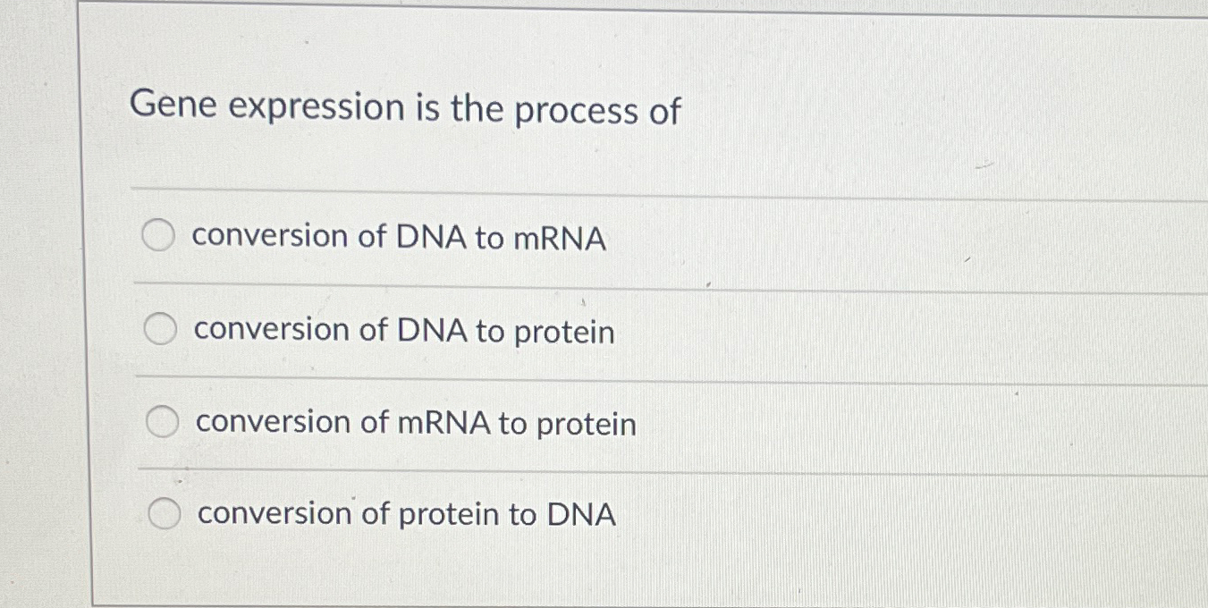Select the 'conversion of protein to DNA' radio button

[x=166, y=514]
